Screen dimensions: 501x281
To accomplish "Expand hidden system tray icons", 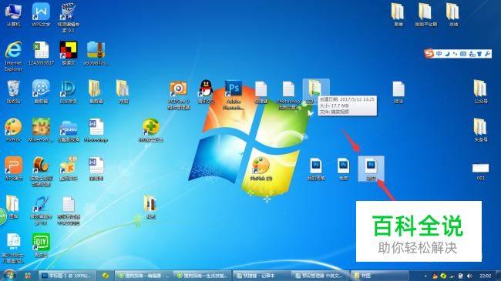I will (425, 276).
